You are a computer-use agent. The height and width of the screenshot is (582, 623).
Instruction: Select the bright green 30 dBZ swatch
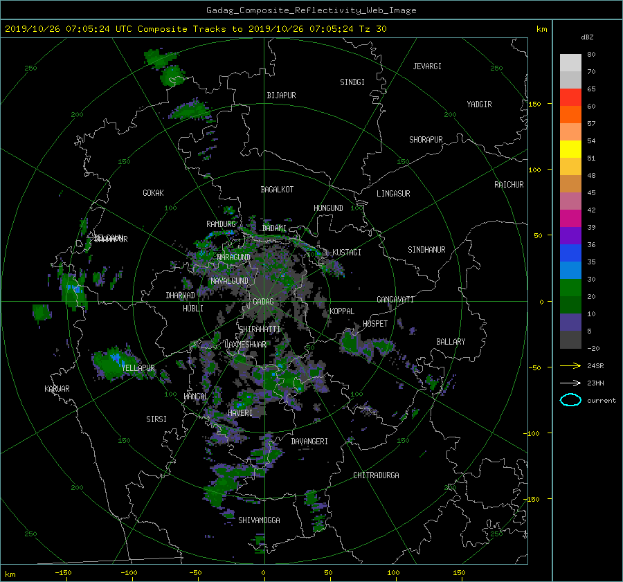[570, 287]
